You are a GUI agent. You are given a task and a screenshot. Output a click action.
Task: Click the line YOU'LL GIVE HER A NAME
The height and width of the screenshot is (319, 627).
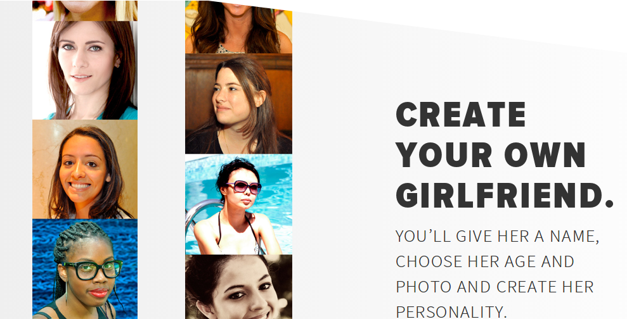coord(498,236)
